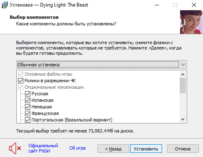Viewport: 203px width, 157px height.
Task: Mute installer music via speaker icon
Action: pyautogui.click(x=15, y=148)
